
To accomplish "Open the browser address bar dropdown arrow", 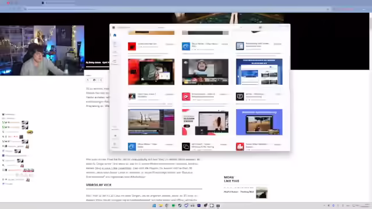I will coord(328,9).
